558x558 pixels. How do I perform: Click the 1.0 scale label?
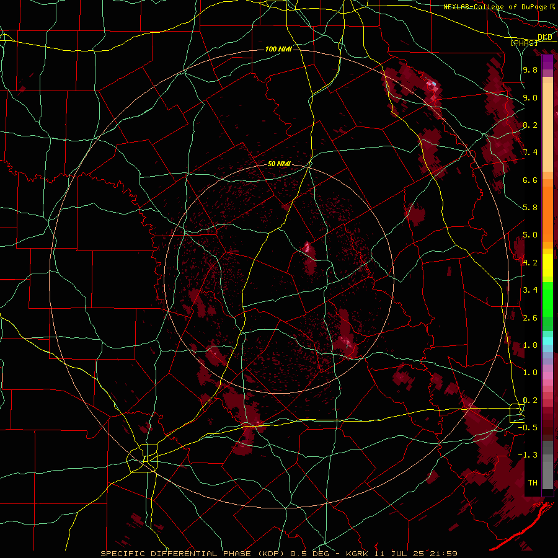point(530,373)
